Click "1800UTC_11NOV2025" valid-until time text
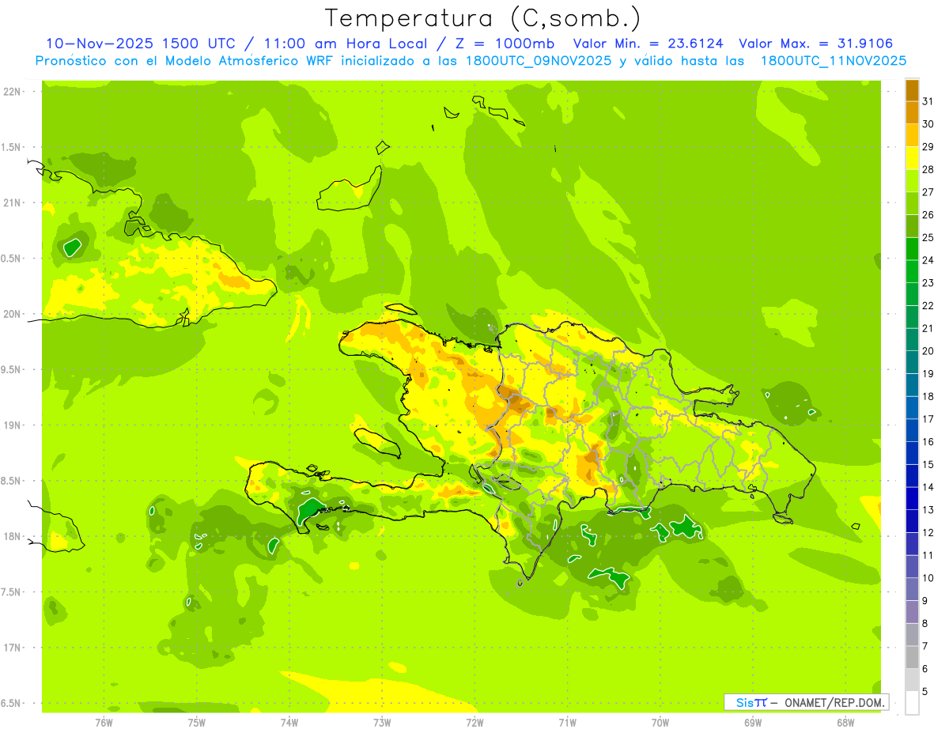Image resolution: width=949 pixels, height=733 pixels. tap(833, 60)
